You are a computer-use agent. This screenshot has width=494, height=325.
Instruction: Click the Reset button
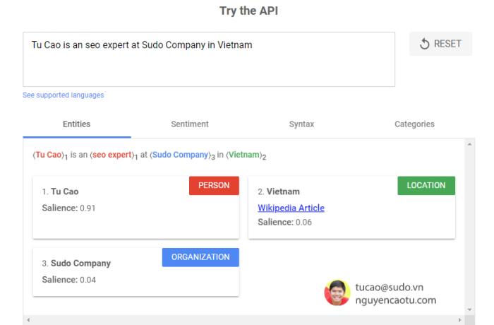pyautogui.click(x=440, y=44)
